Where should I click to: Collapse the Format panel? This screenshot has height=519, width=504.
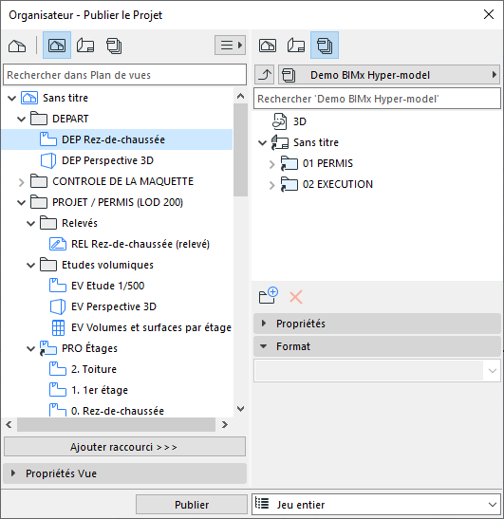tap(377, 346)
